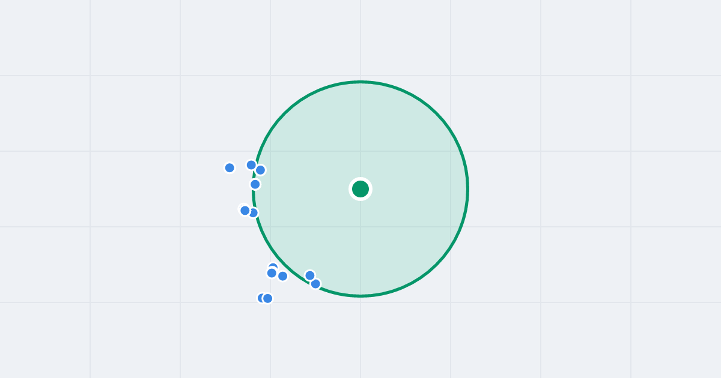Select the front blue dot of the middle-left overlapping pair

(x=245, y=211)
